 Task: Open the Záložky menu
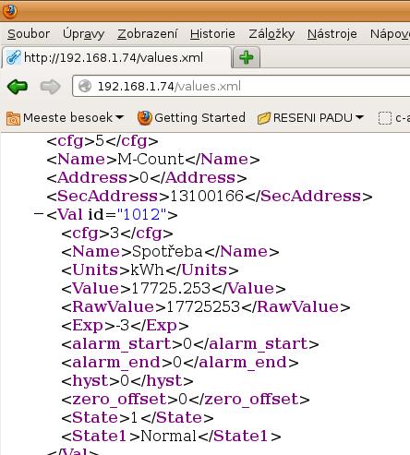(271, 34)
